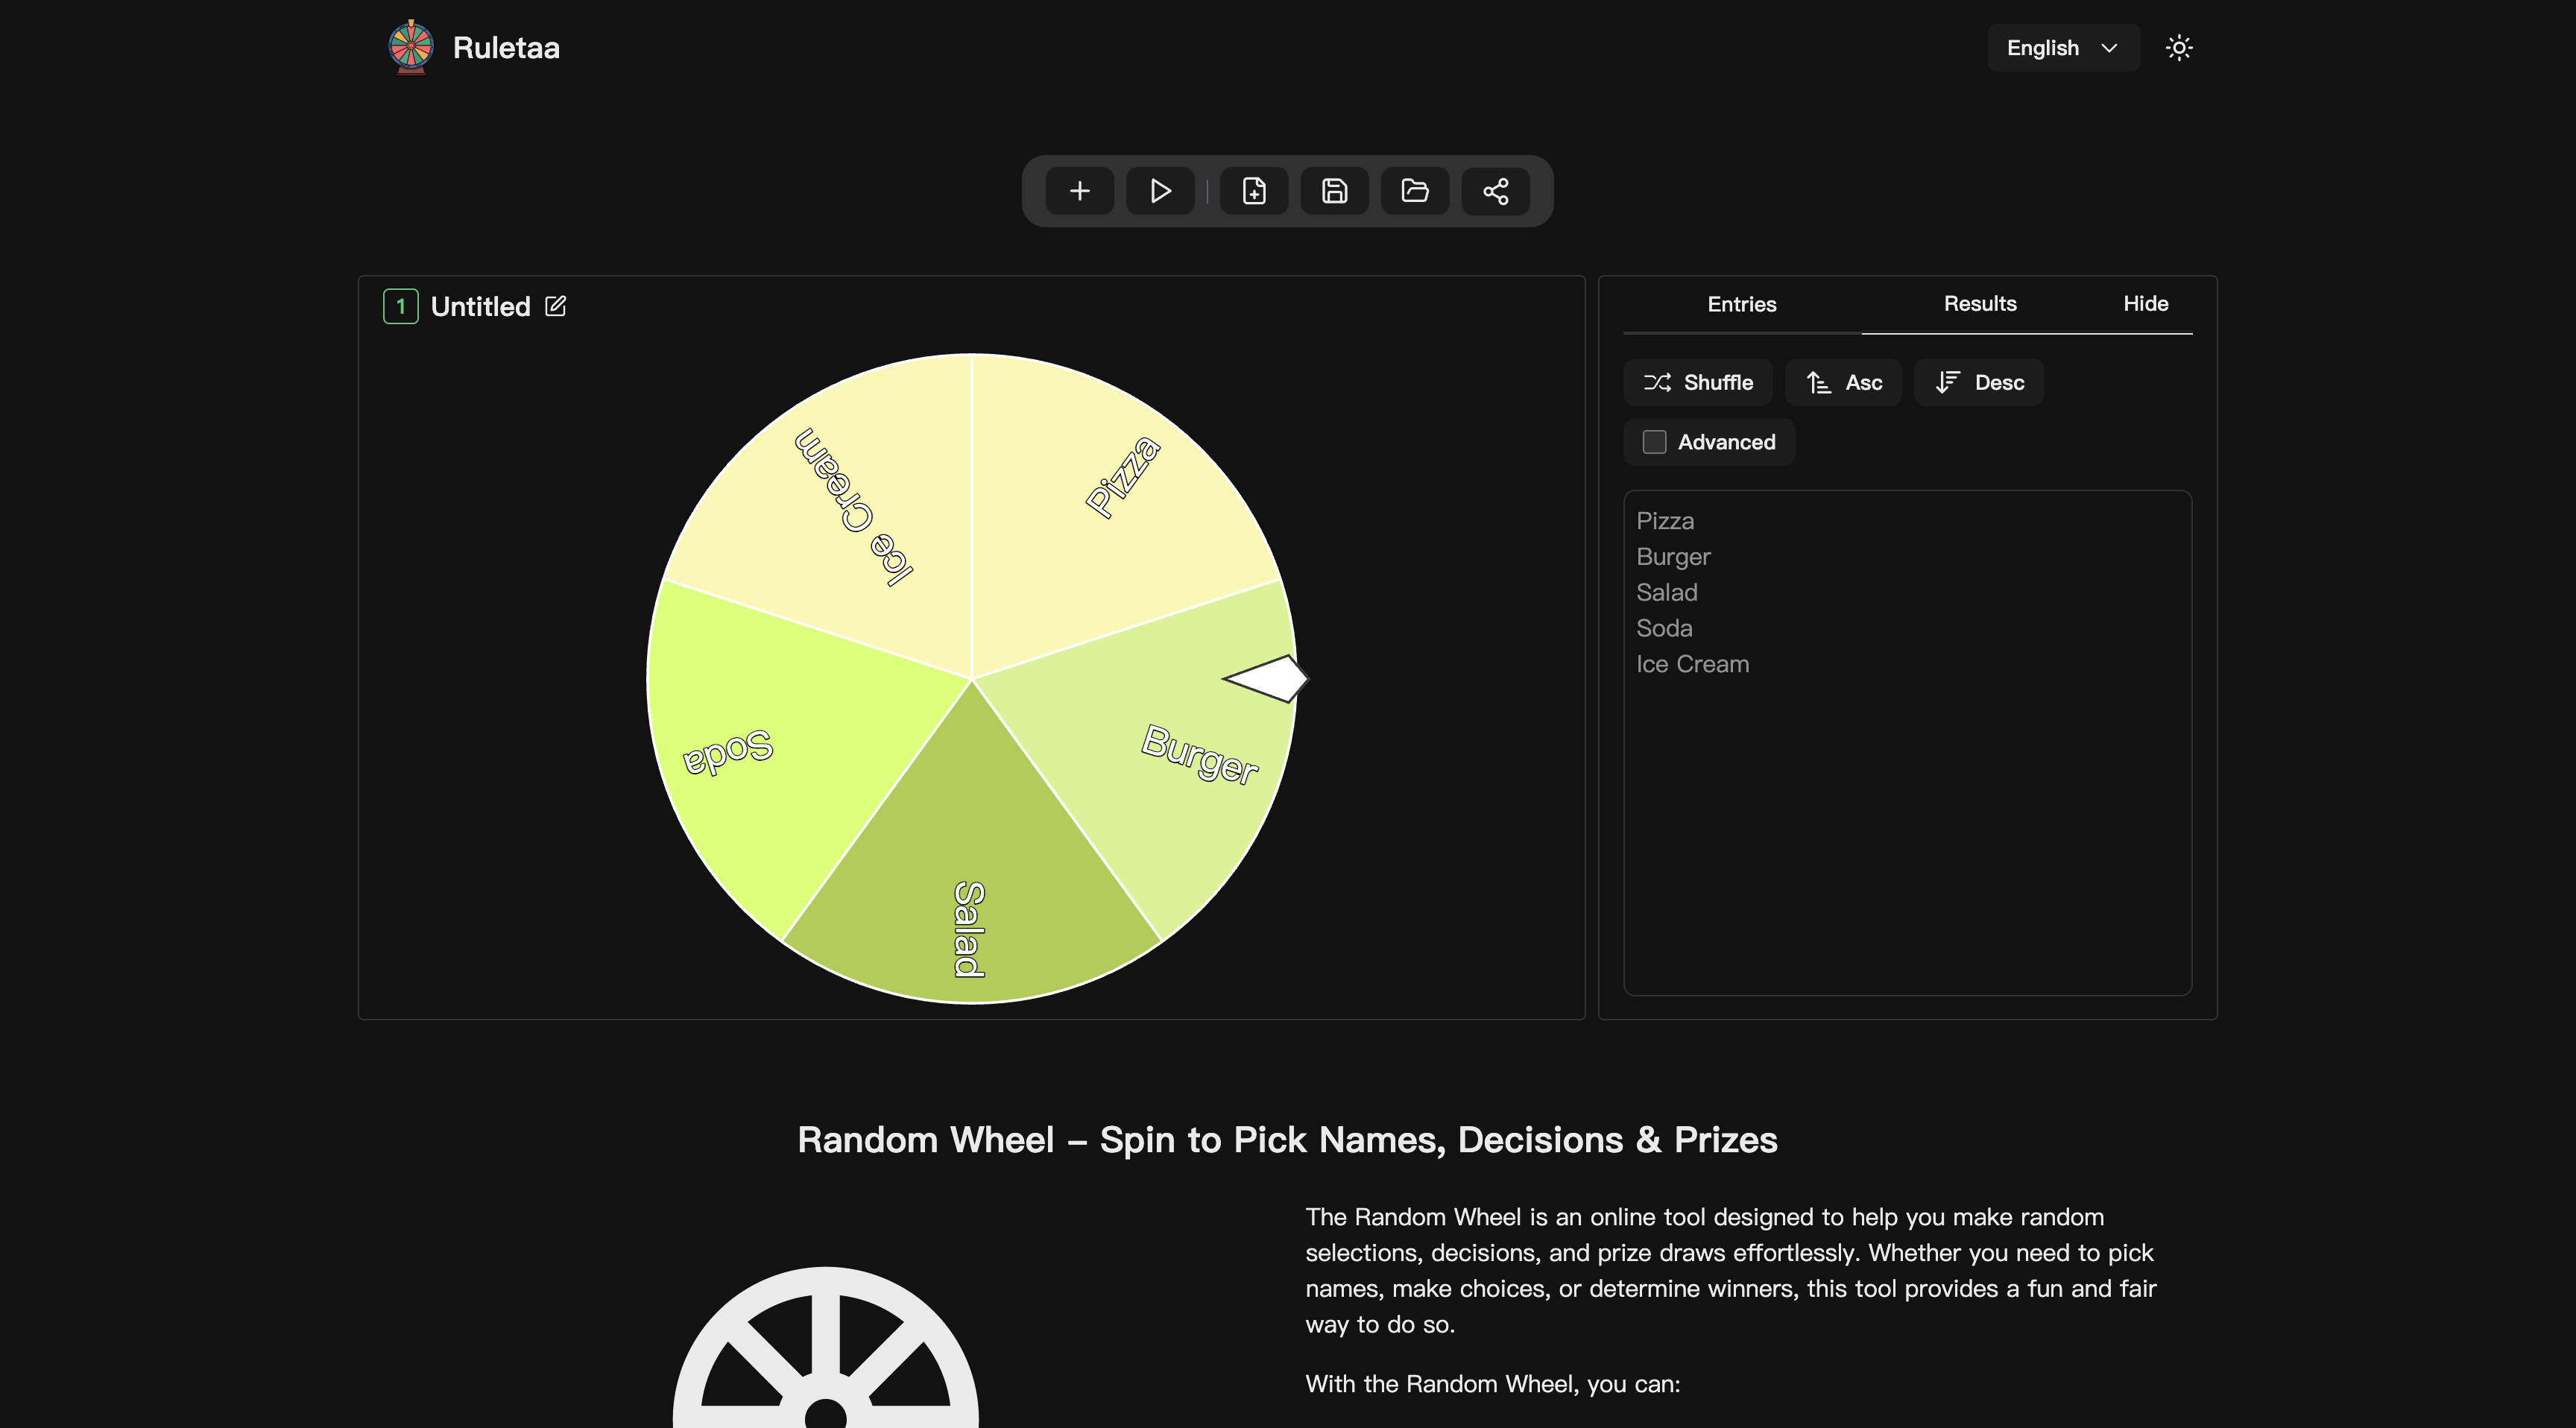Viewport: 2576px width, 1428px height.
Task: Open the English language dropdown
Action: tap(2062, 48)
